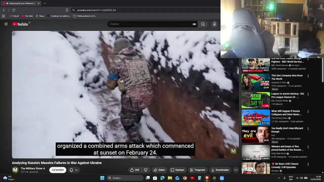Open the Gmail bookmark

coord(14,16)
